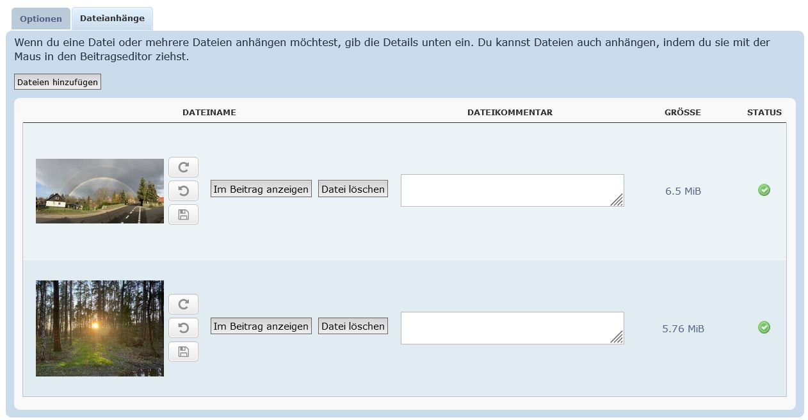Rotate the rainbow image clockwise
Viewport: 808px width, 420px height.
pos(183,167)
